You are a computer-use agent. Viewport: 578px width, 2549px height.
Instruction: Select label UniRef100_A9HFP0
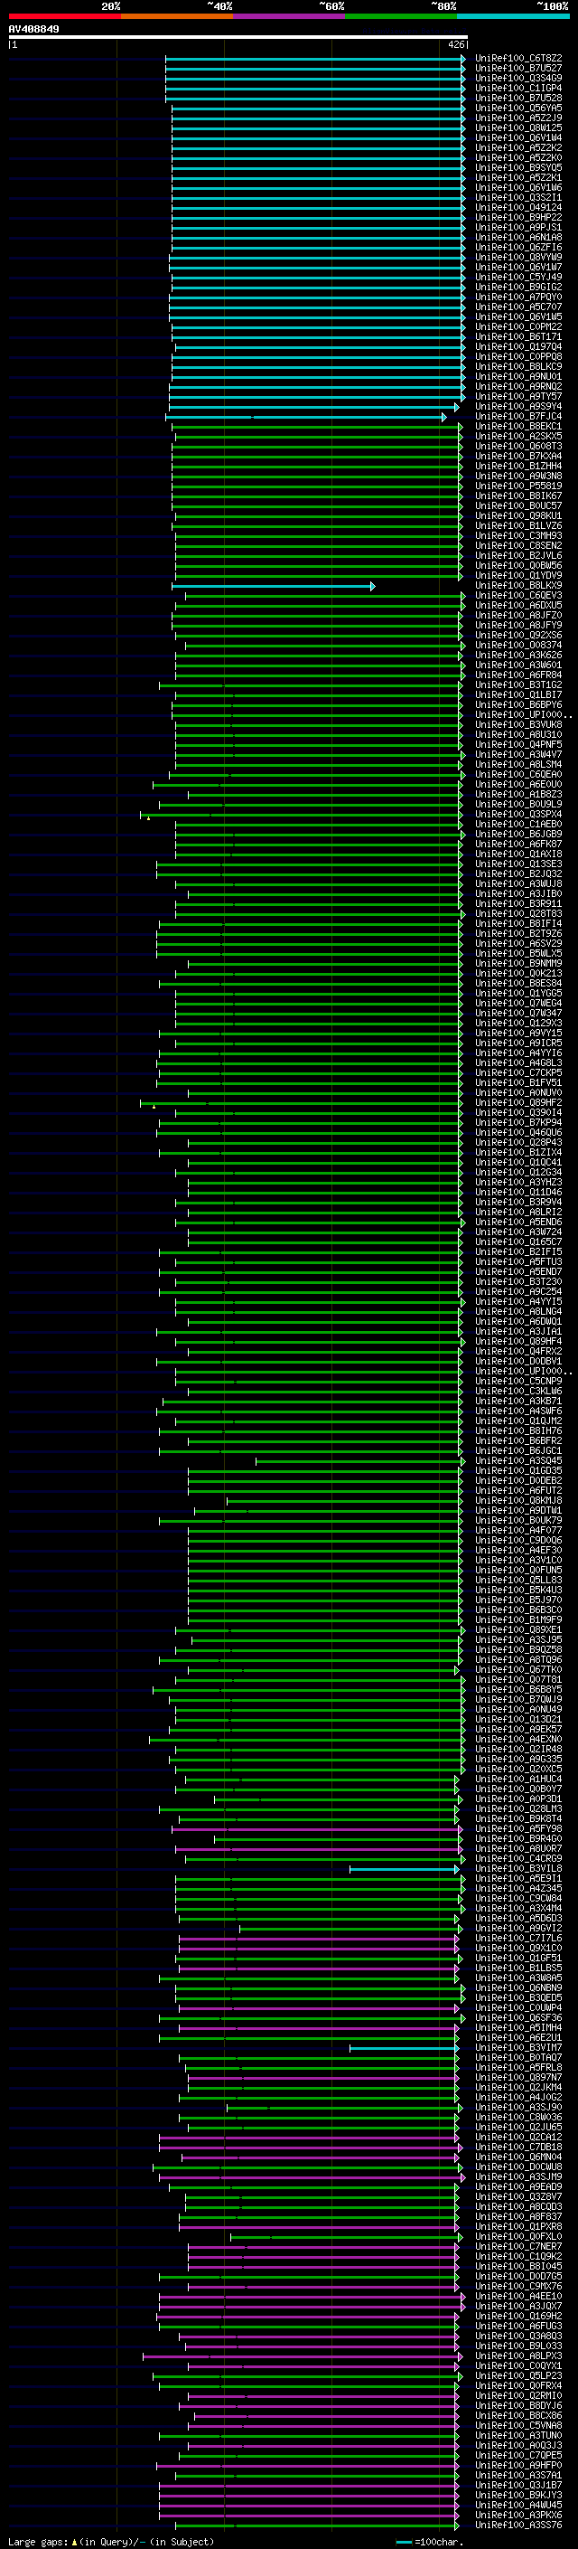pos(518,2465)
